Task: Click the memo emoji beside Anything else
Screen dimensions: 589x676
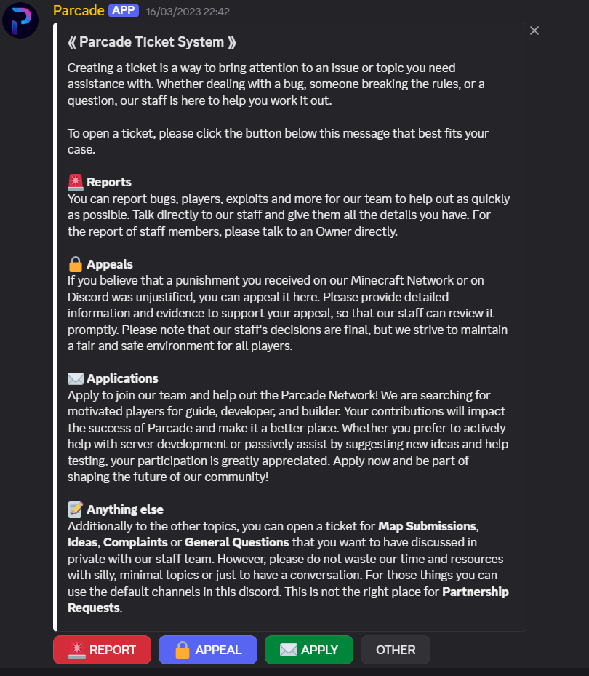Action: [x=76, y=509]
